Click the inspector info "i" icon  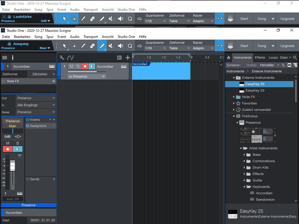13,57
